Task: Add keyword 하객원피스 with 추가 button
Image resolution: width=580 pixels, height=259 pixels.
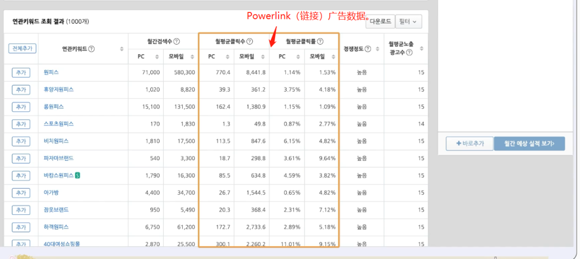Action: point(21,227)
